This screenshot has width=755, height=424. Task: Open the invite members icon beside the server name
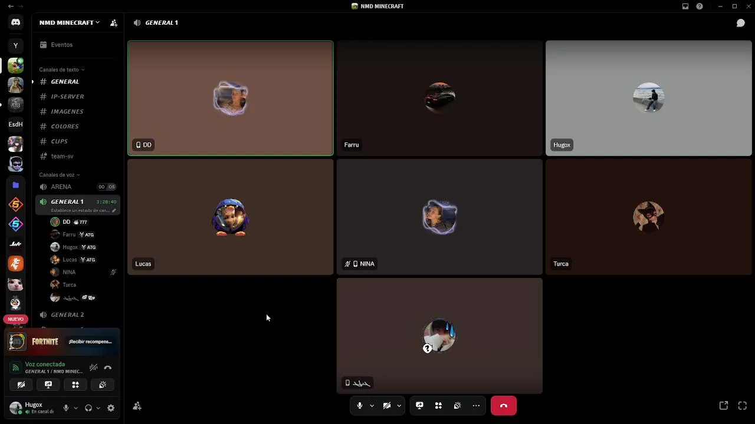(114, 22)
